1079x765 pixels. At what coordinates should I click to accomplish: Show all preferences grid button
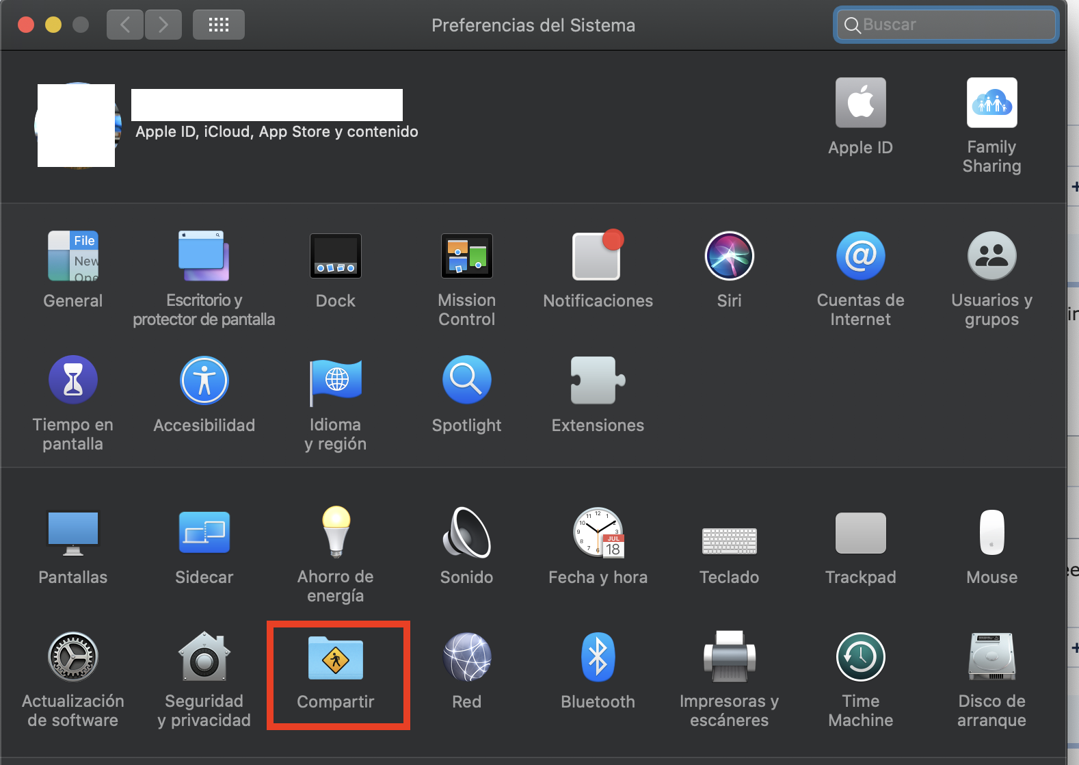point(219,25)
